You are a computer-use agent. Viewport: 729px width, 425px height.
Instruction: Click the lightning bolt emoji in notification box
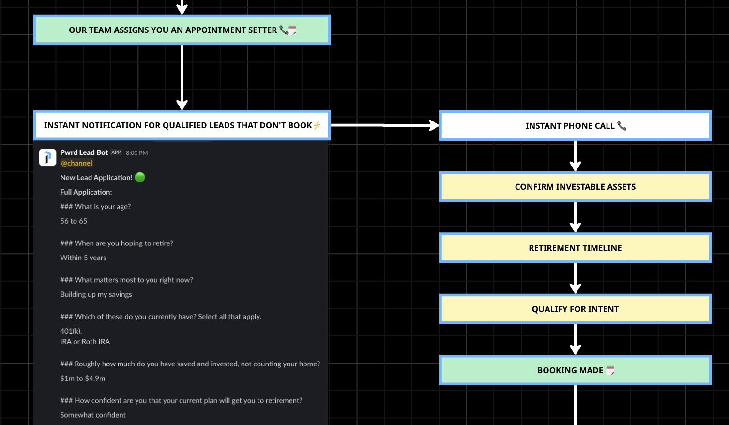pyautogui.click(x=317, y=125)
